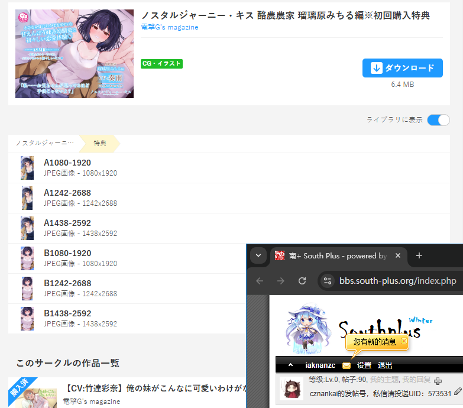The width and height of the screenshot is (463, 408).
Task: Select the A1080-1920 file name
Action: click(x=67, y=163)
